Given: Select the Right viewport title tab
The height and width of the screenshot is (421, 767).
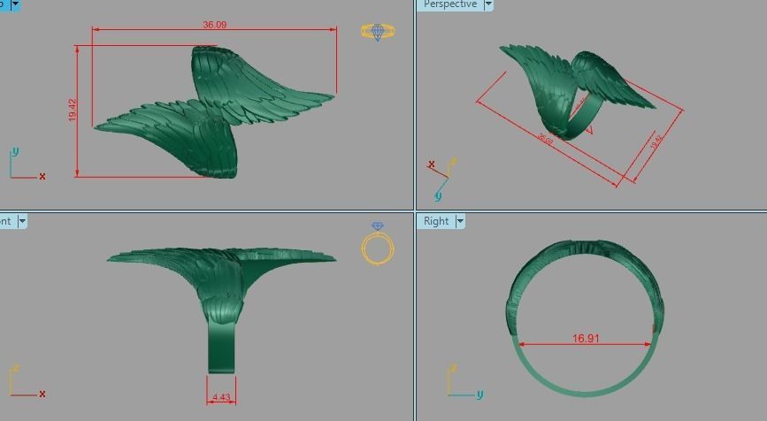Looking at the screenshot, I should [436, 221].
